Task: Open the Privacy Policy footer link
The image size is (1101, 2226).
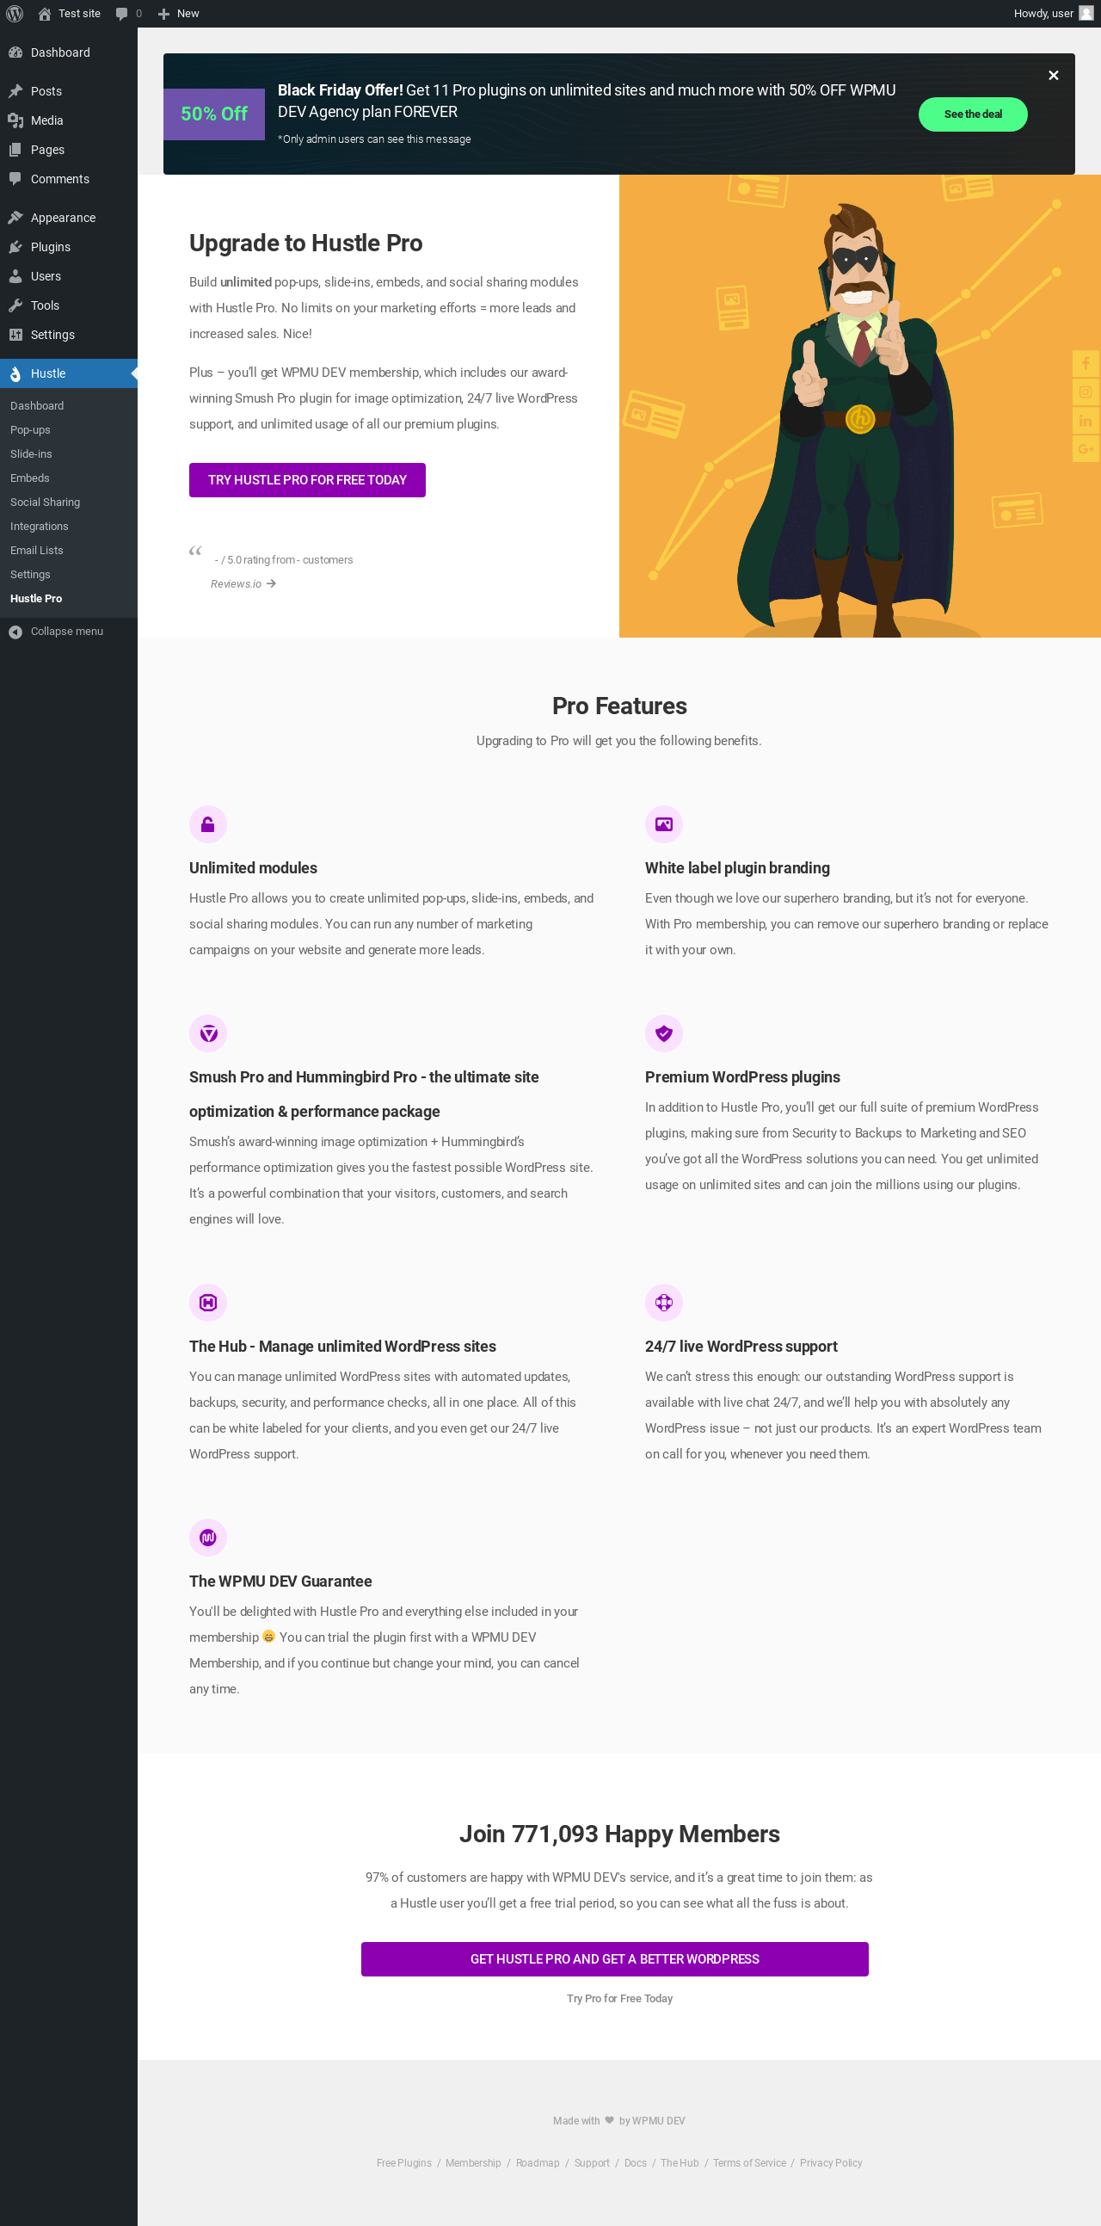Action: [830, 2163]
